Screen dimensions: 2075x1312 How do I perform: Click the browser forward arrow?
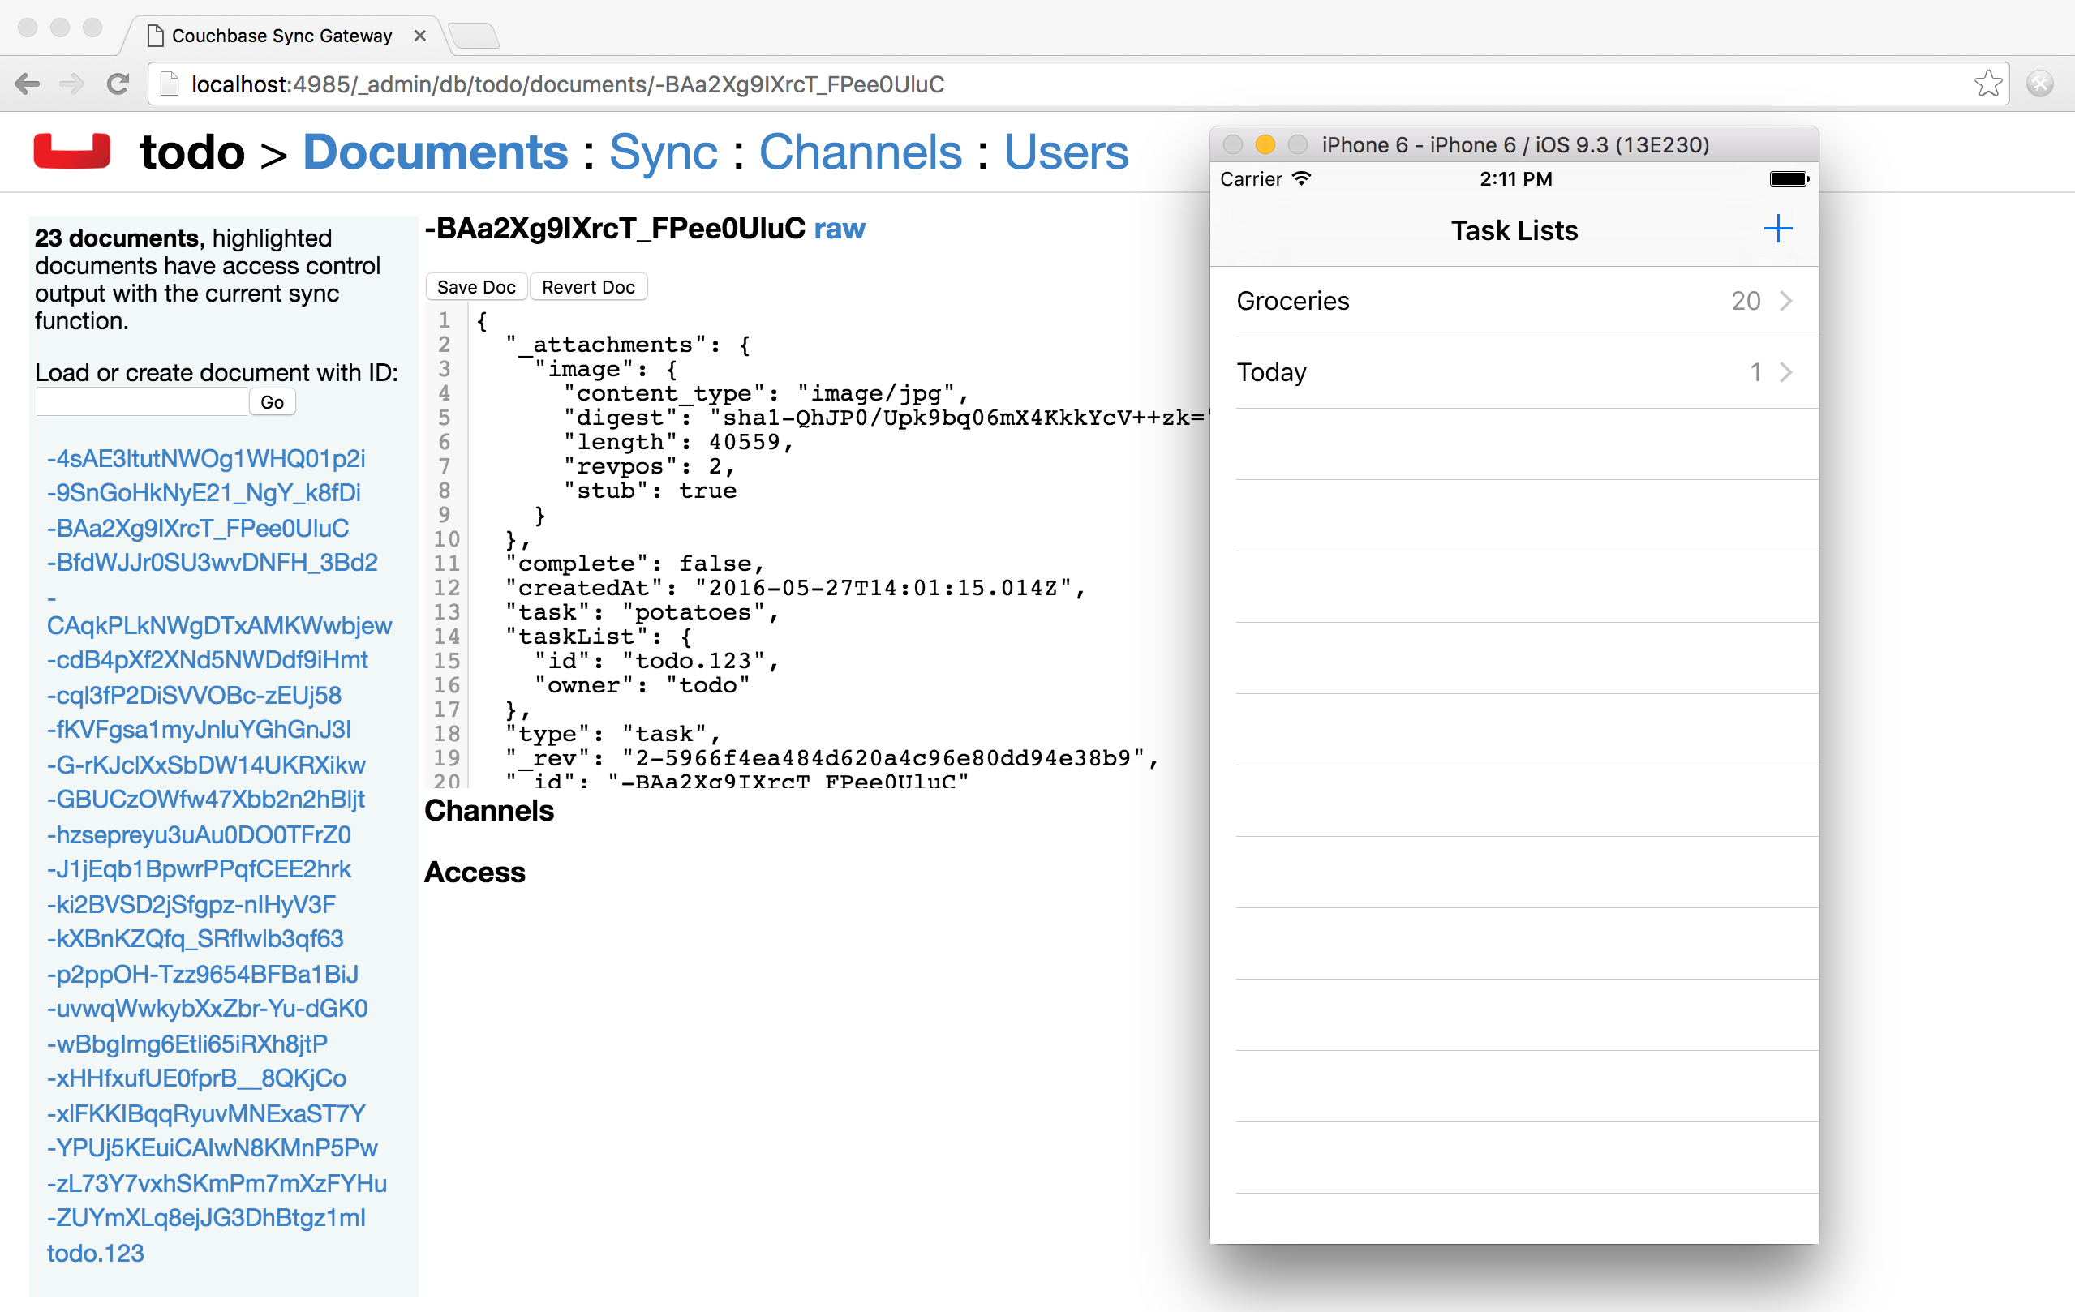tap(72, 84)
